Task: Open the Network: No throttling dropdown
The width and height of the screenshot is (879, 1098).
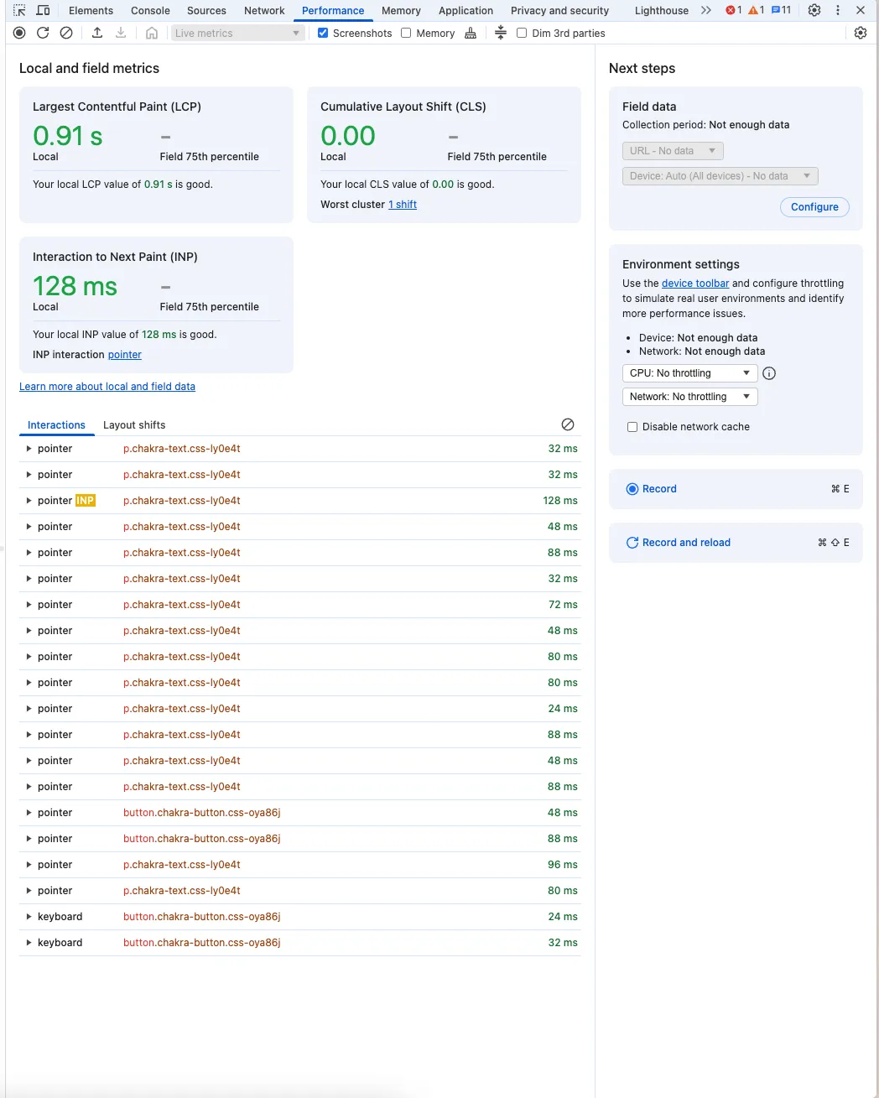Action: pyautogui.click(x=689, y=397)
